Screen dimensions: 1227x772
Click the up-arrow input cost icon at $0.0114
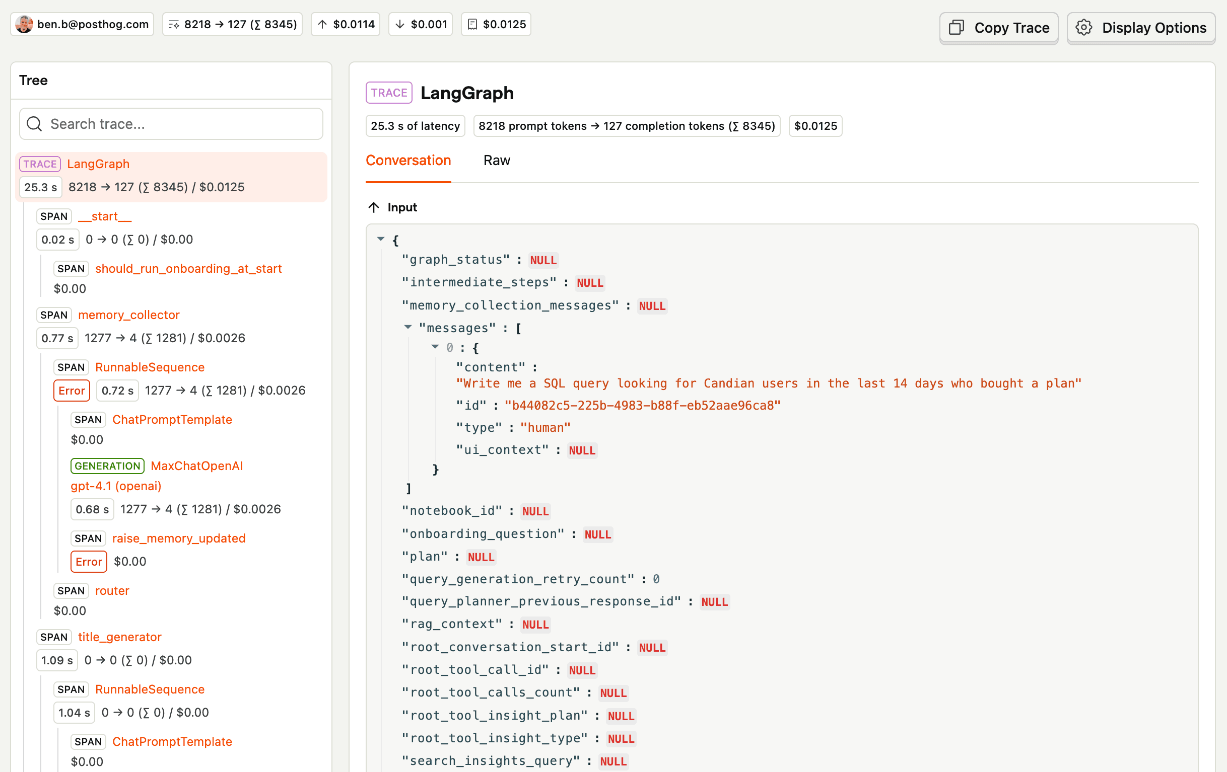[x=322, y=25]
